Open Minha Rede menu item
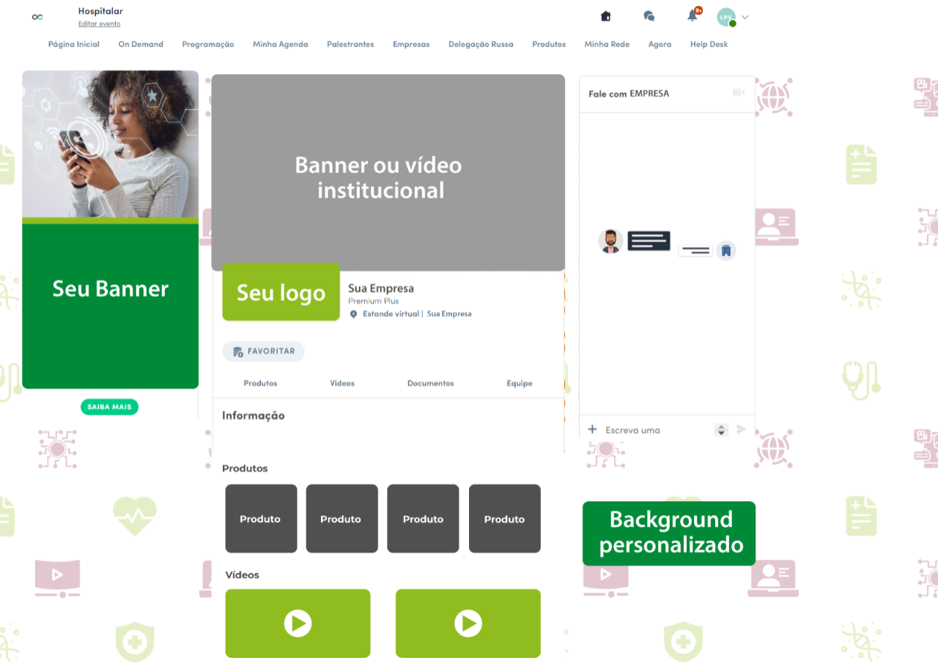Screen dimensions: 938x666 point(607,44)
